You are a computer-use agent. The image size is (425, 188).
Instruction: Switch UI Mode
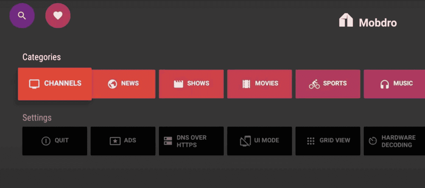(x=259, y=140)
